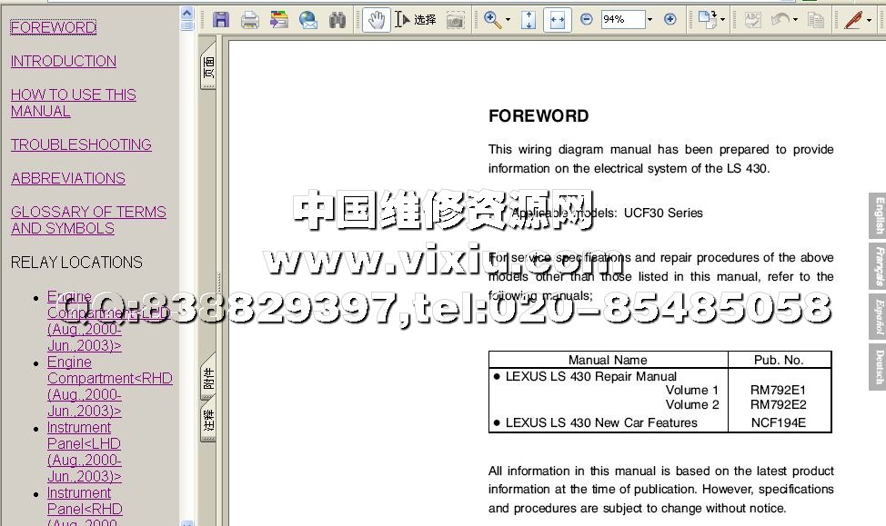886x526 pixels.
Task: Open GLOSSARY OF TERMS AND SYMBOLS link
Action: (x=88, y=220)
